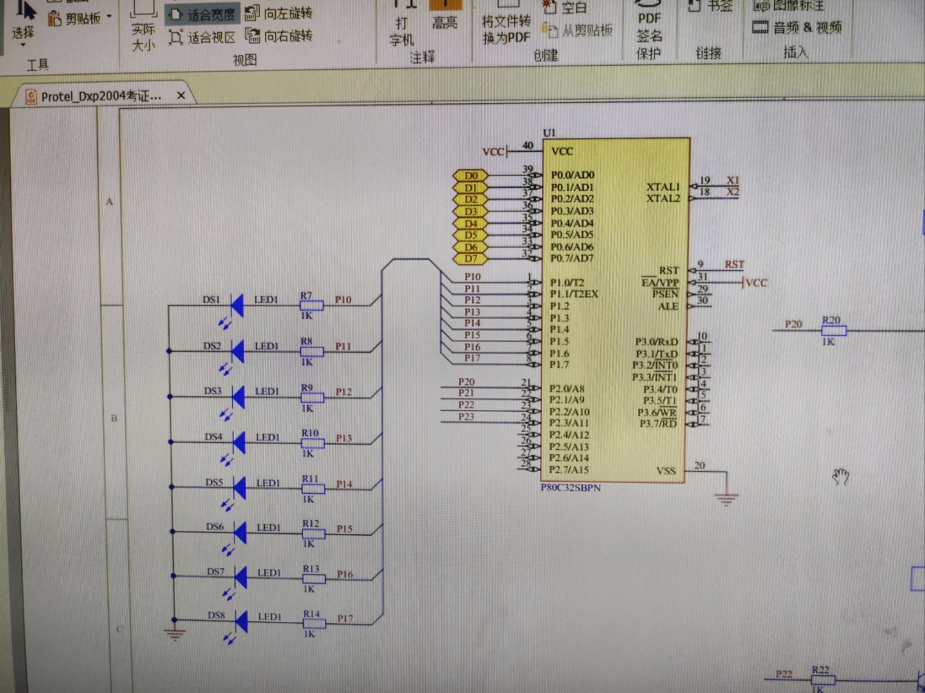Click the D3 port symbol
925x693 pixels.
[470, 211]
